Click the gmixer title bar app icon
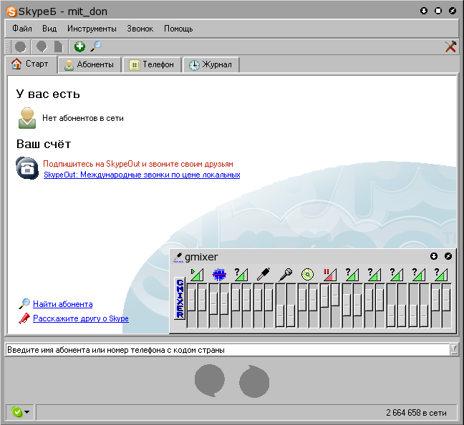This screenshot has height=425, width=464. pos(178,257)
